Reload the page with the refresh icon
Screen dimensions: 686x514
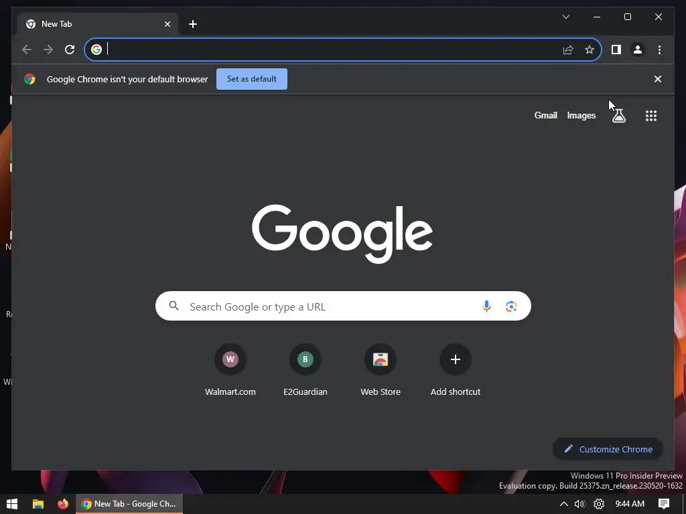pos(70,50)
